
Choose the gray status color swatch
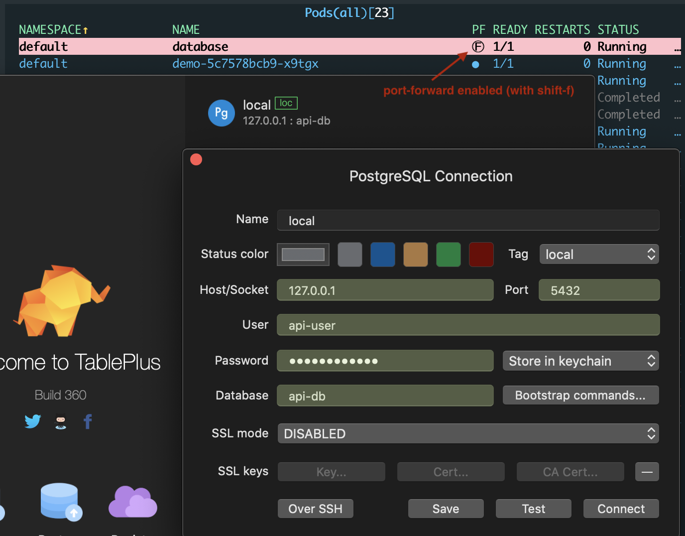[x=350, y=255]
